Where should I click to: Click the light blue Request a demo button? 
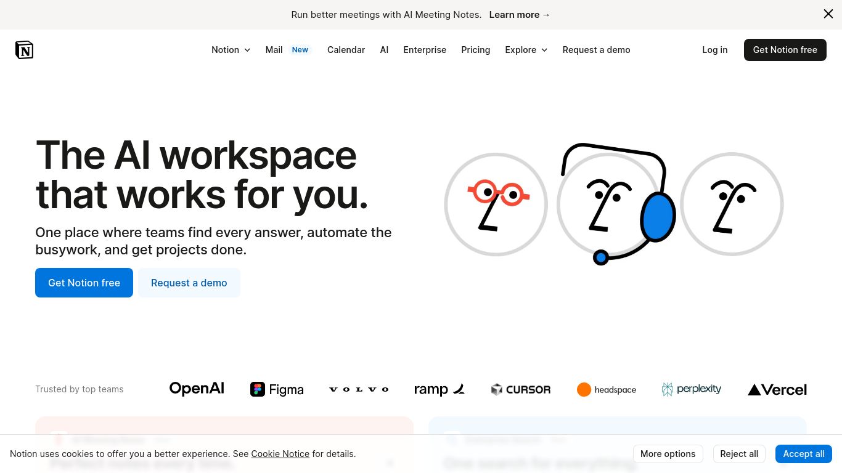[189, 283]
